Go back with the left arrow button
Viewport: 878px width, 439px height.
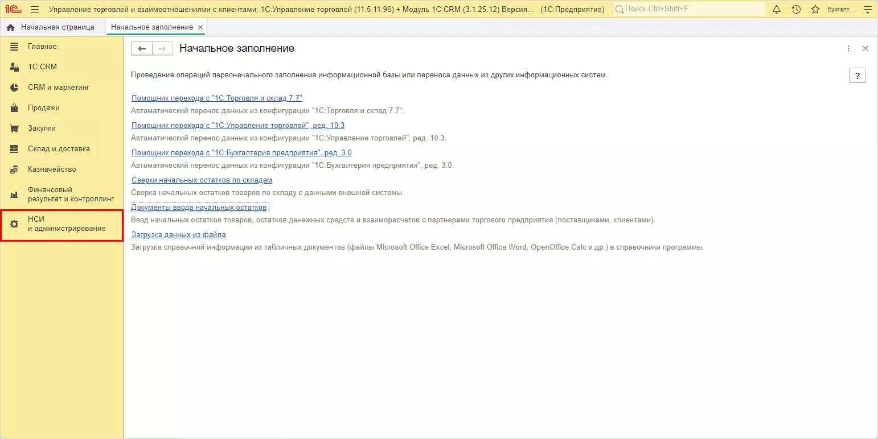(x=142, y=49)
